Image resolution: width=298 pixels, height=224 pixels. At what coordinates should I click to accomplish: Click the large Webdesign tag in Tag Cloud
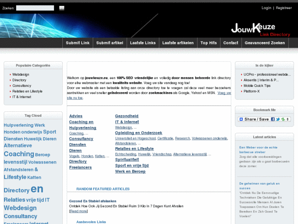20,208
